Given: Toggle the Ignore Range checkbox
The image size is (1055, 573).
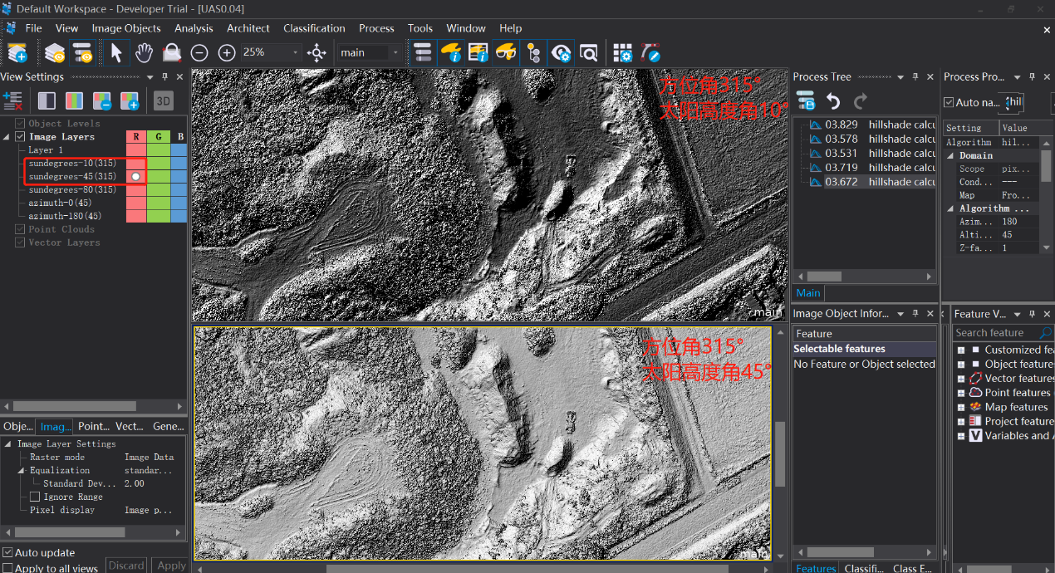Looking at the screenshot, I should pos(35,497).
